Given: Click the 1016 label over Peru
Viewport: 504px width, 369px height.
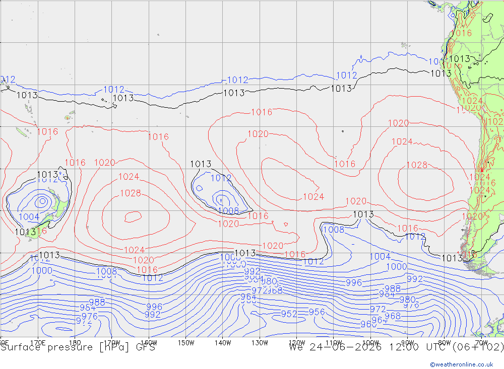Looking at the screenshot, I should click(462, 33).
